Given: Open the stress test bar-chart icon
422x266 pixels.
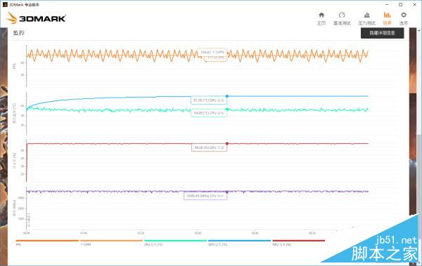Looking at the screenshot, I should [x=367, y=15].
